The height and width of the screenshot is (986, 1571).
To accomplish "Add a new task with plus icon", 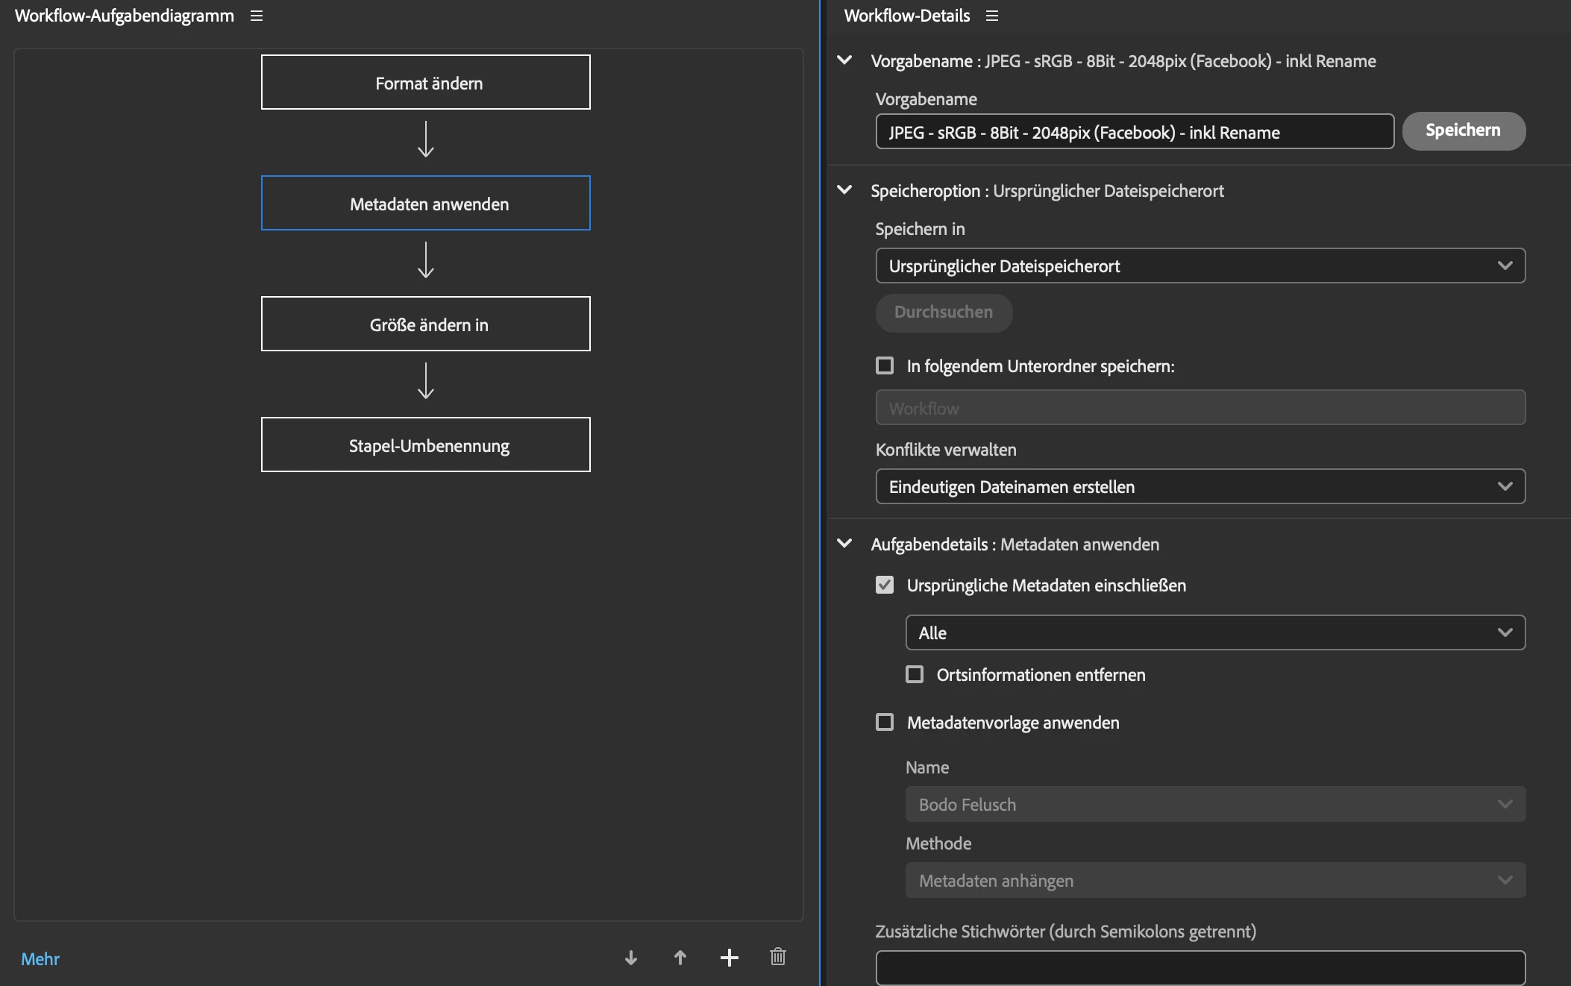I will (x=729, y=958).
